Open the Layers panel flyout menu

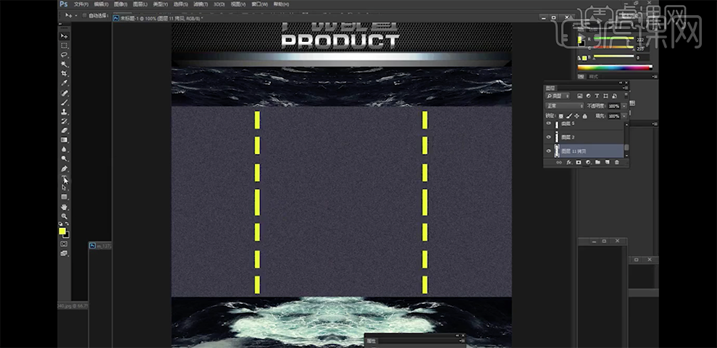tap(626, 88)
